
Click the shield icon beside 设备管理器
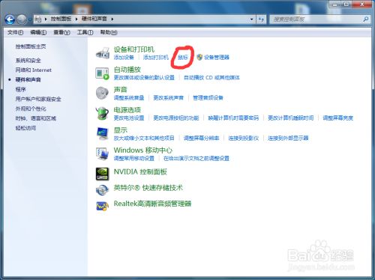199,57
